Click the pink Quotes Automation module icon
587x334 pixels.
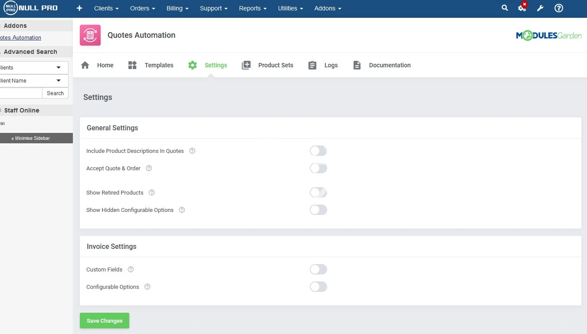(x=90, y=35)
